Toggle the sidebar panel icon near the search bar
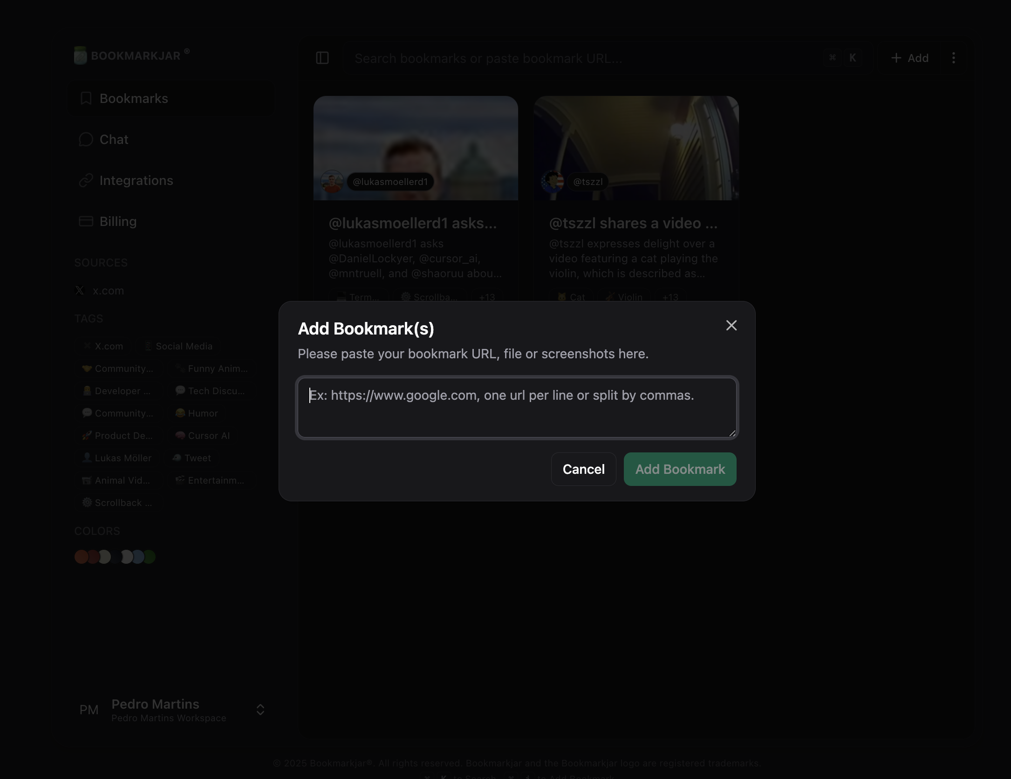Image resolution: width=1011 pixels, height=779 pixels. tap(322, 58)
